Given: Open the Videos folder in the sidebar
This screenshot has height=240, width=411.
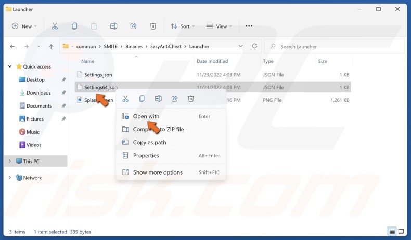Looking at the screenshot, I should (x=34, y=145).
